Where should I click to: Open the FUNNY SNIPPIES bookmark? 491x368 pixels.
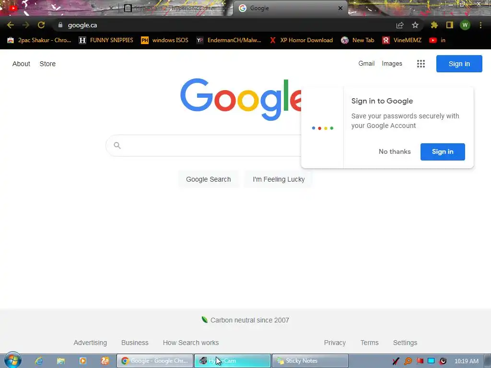click(x=106, y=40)
